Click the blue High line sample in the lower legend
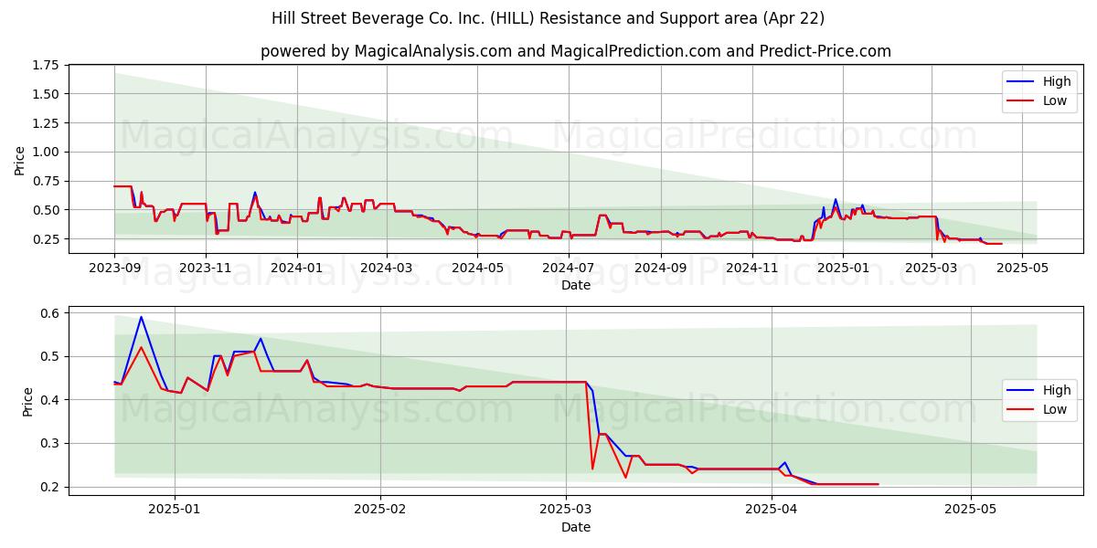 pyautogui.click(x=1021, y=390)
